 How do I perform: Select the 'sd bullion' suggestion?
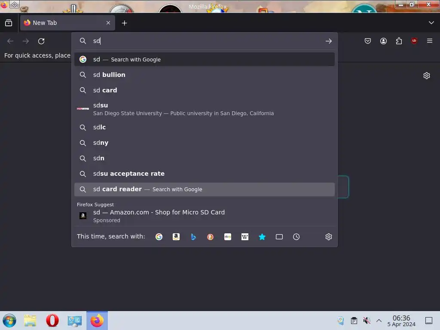pyautogui.click(x=204, y=75)
